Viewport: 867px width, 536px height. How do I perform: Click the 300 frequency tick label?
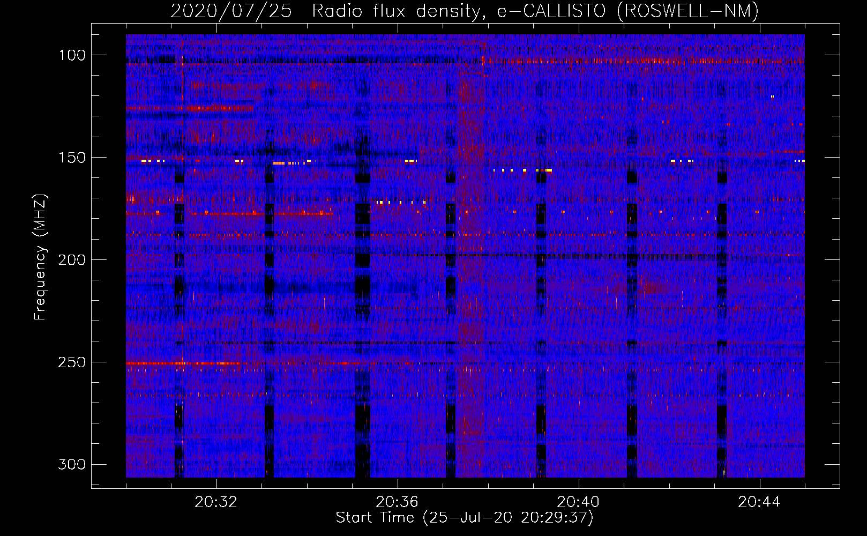coord(72,464)
